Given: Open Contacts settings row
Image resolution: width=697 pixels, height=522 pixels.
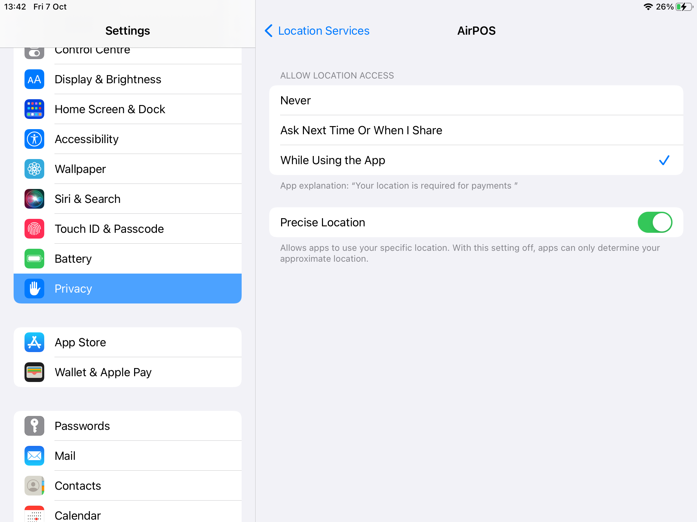Looking at the screenshot, I should 128,486.
